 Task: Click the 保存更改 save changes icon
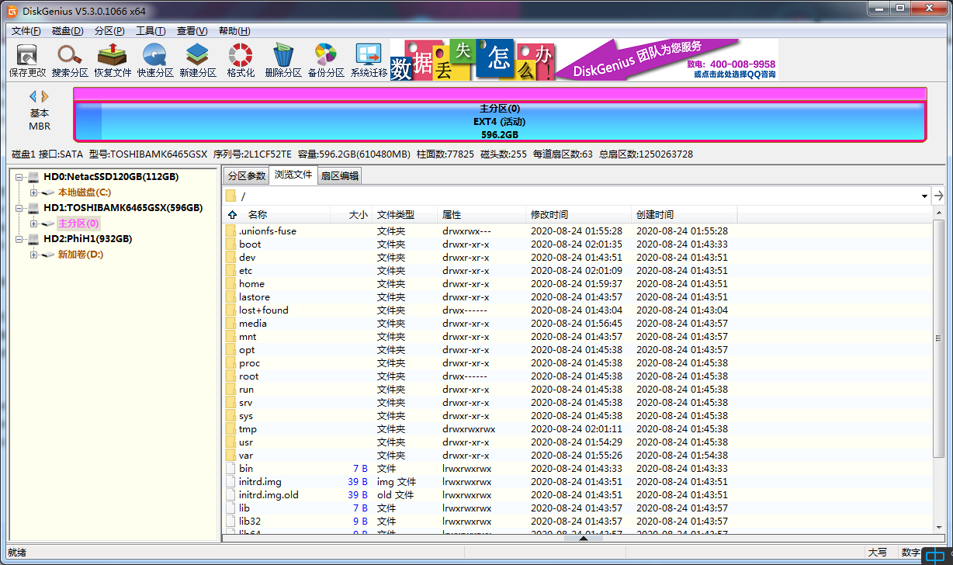[27, 61]
